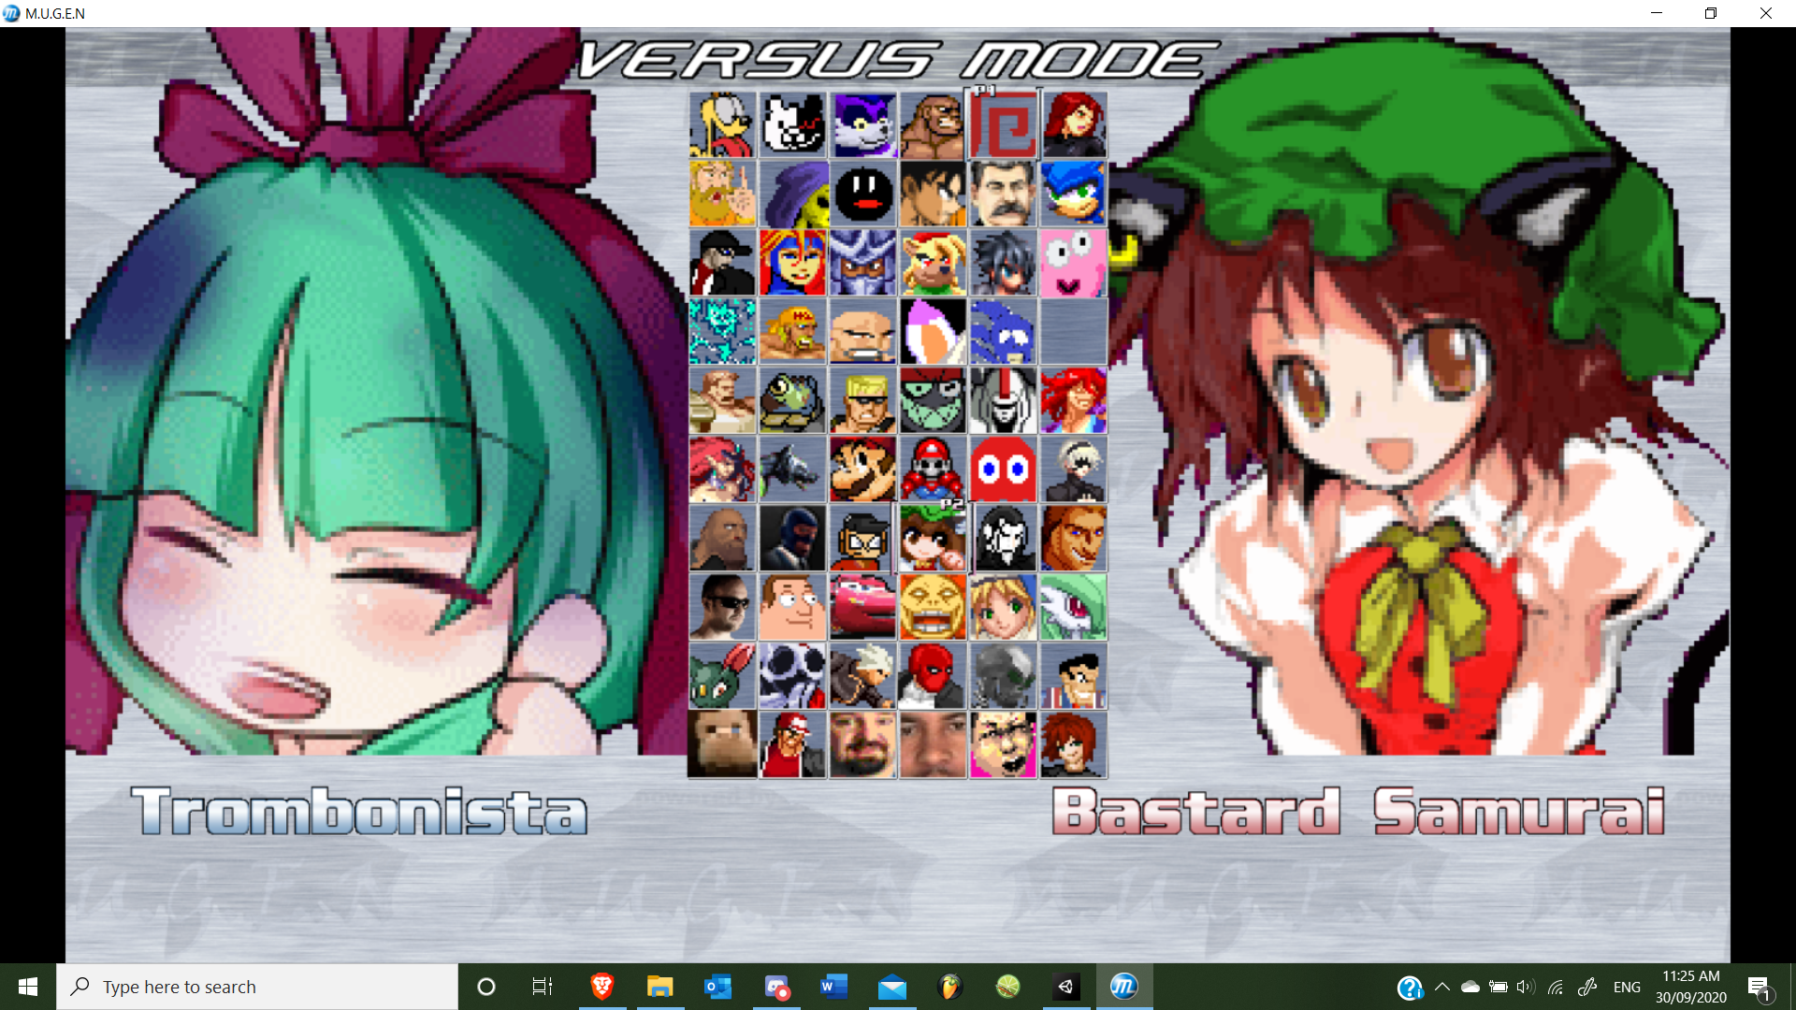1796x1010 pixels.
Task: Pick the TF2 Spy blue-masked portrait
Action: coord(792,539)
